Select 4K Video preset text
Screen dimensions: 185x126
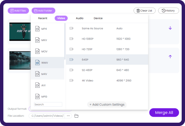pos(88,80)
